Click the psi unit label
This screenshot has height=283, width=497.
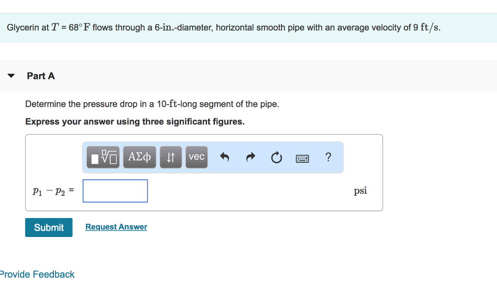point(361,190)
